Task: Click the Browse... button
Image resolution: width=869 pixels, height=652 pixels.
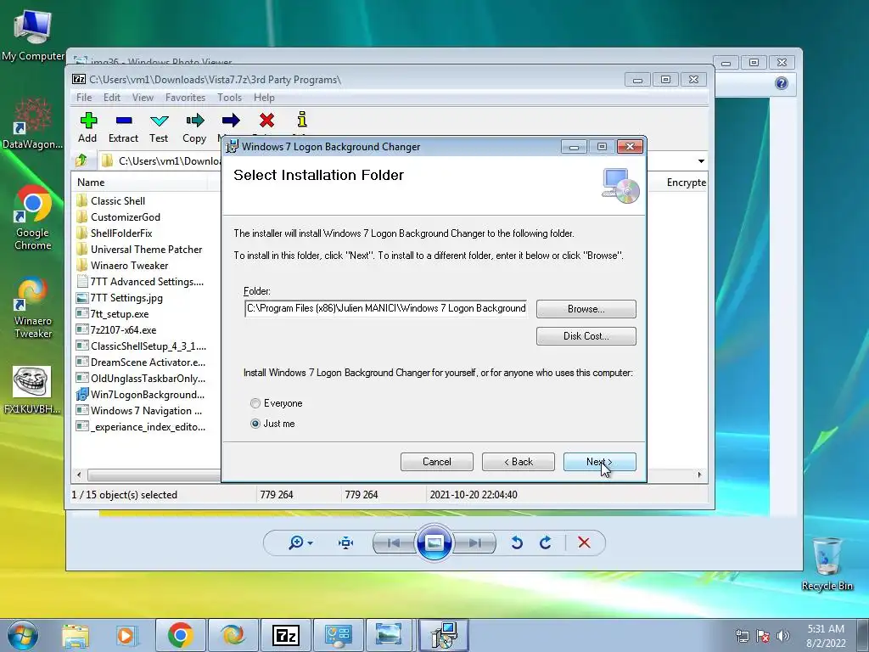Action: (x=586, y=309)
